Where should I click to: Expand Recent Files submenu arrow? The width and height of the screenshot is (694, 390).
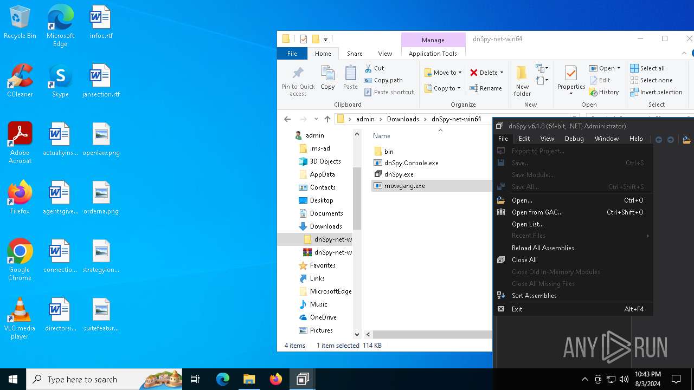(647, 236)
